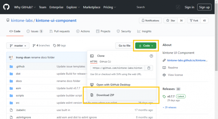The height and width of the screenshot is (119, 218).
Task: Click the Releases heading link
Action: [x=168, y=89]
